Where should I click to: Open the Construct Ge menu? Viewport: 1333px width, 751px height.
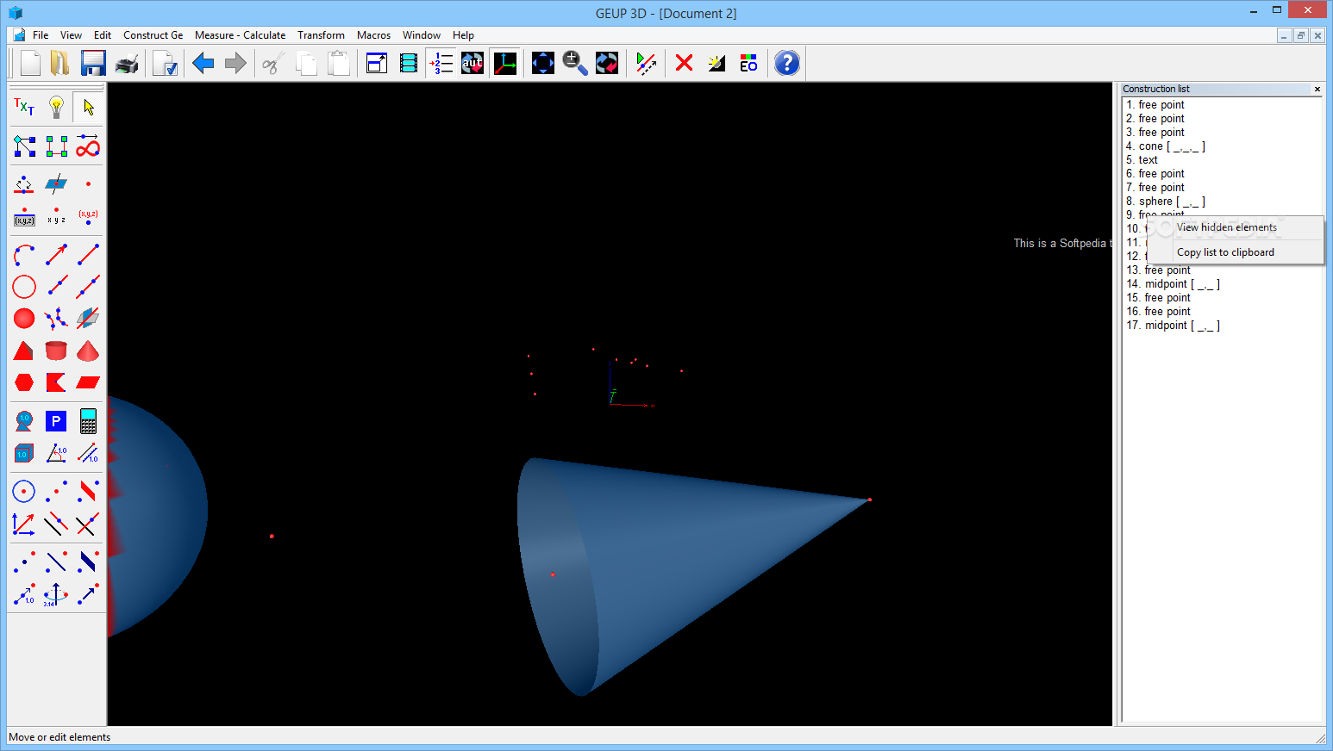(153, 35)
